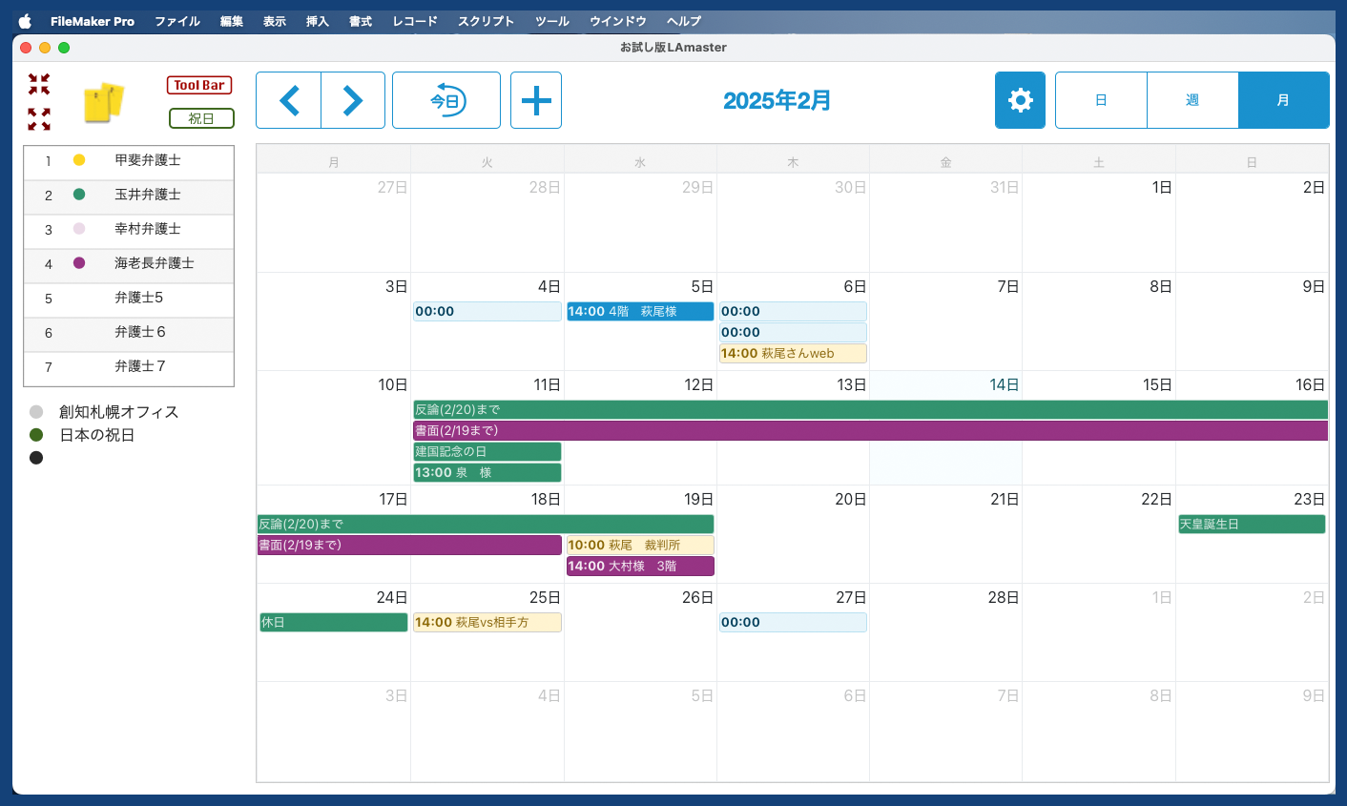Toggle the Tool Bar button

(x=199, y=85)
